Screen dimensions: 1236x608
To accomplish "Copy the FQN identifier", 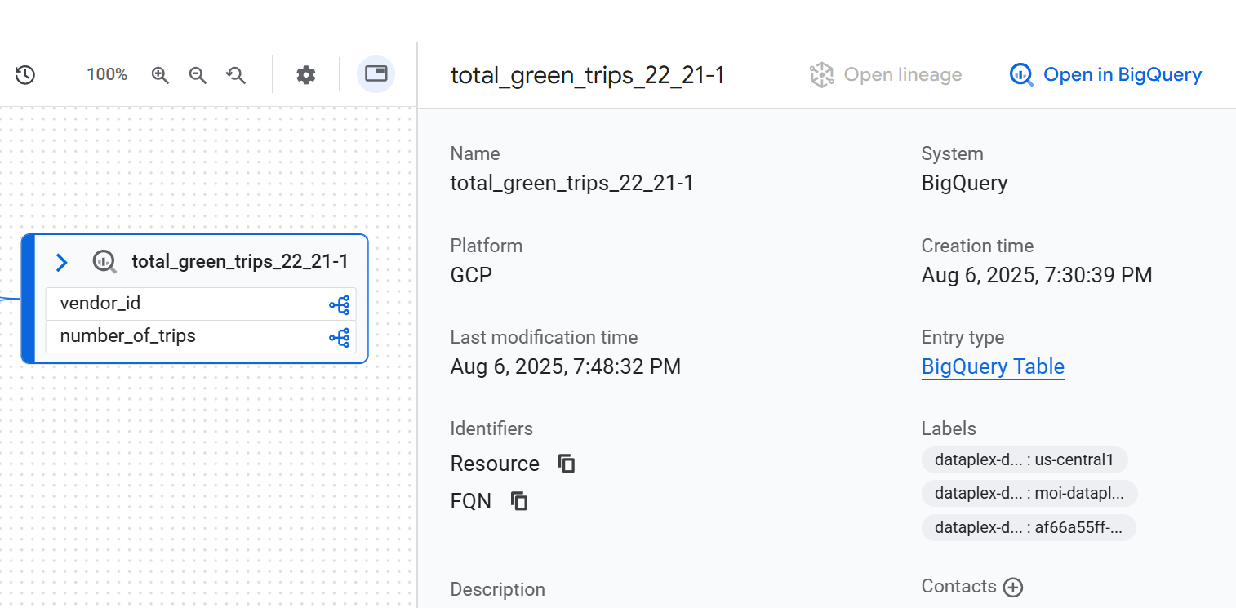I will coord(519,501).
